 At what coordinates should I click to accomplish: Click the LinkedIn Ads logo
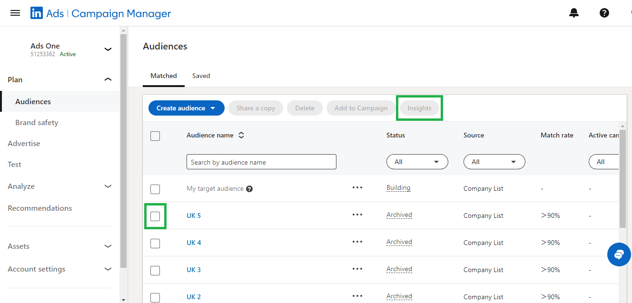pyautogui.click(x=37, y=13)
